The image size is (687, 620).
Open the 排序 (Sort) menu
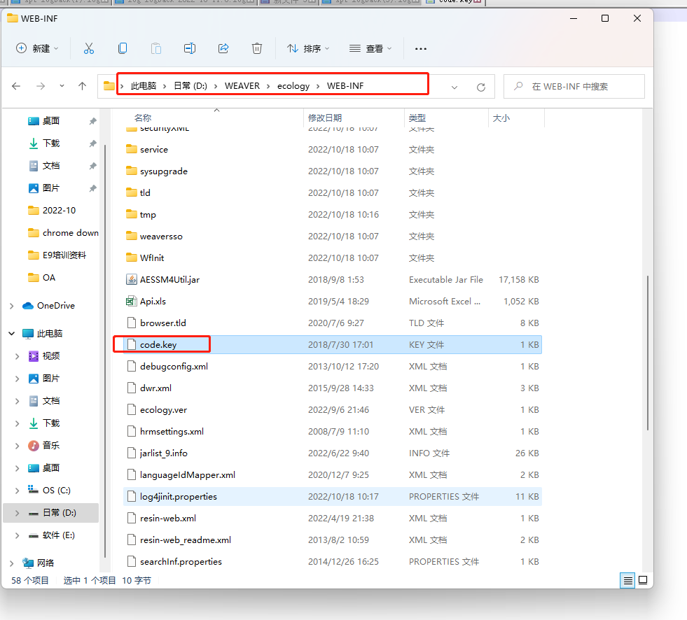click(x=307, y=48)
